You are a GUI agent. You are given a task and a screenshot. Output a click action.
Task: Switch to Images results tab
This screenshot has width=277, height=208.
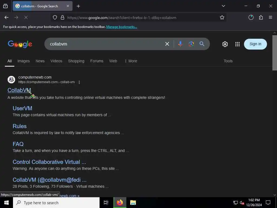(x=24, y=61)
